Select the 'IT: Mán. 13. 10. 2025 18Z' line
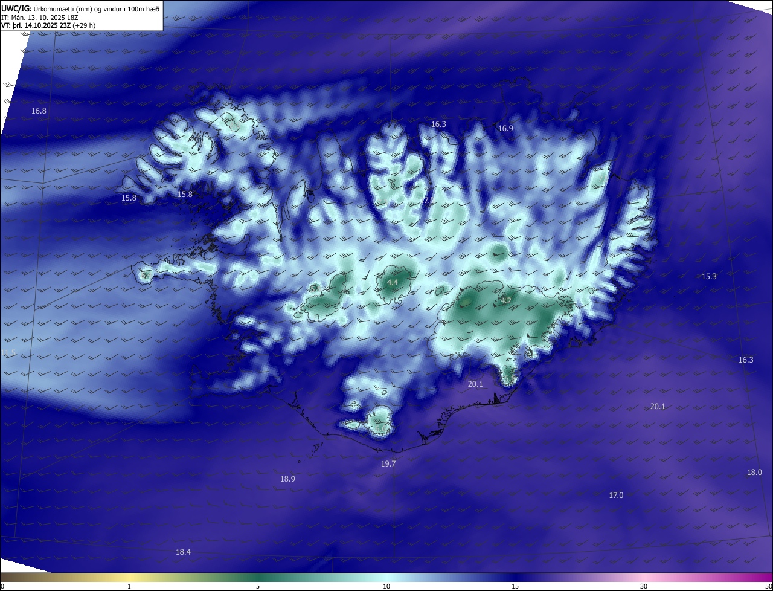This screenshot has height=591, width=773. pyautogui.click(x=40, y=17)
